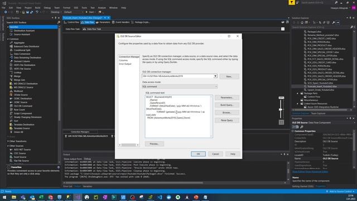Image resolution: width=357 pixels, height=201 pixels.
Task: Click the Help button in the dialog
Action: pyautogui.click(x=233, y=154)
